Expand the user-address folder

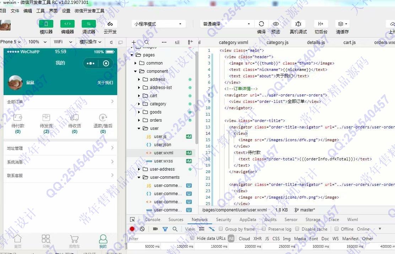point(139,169)
